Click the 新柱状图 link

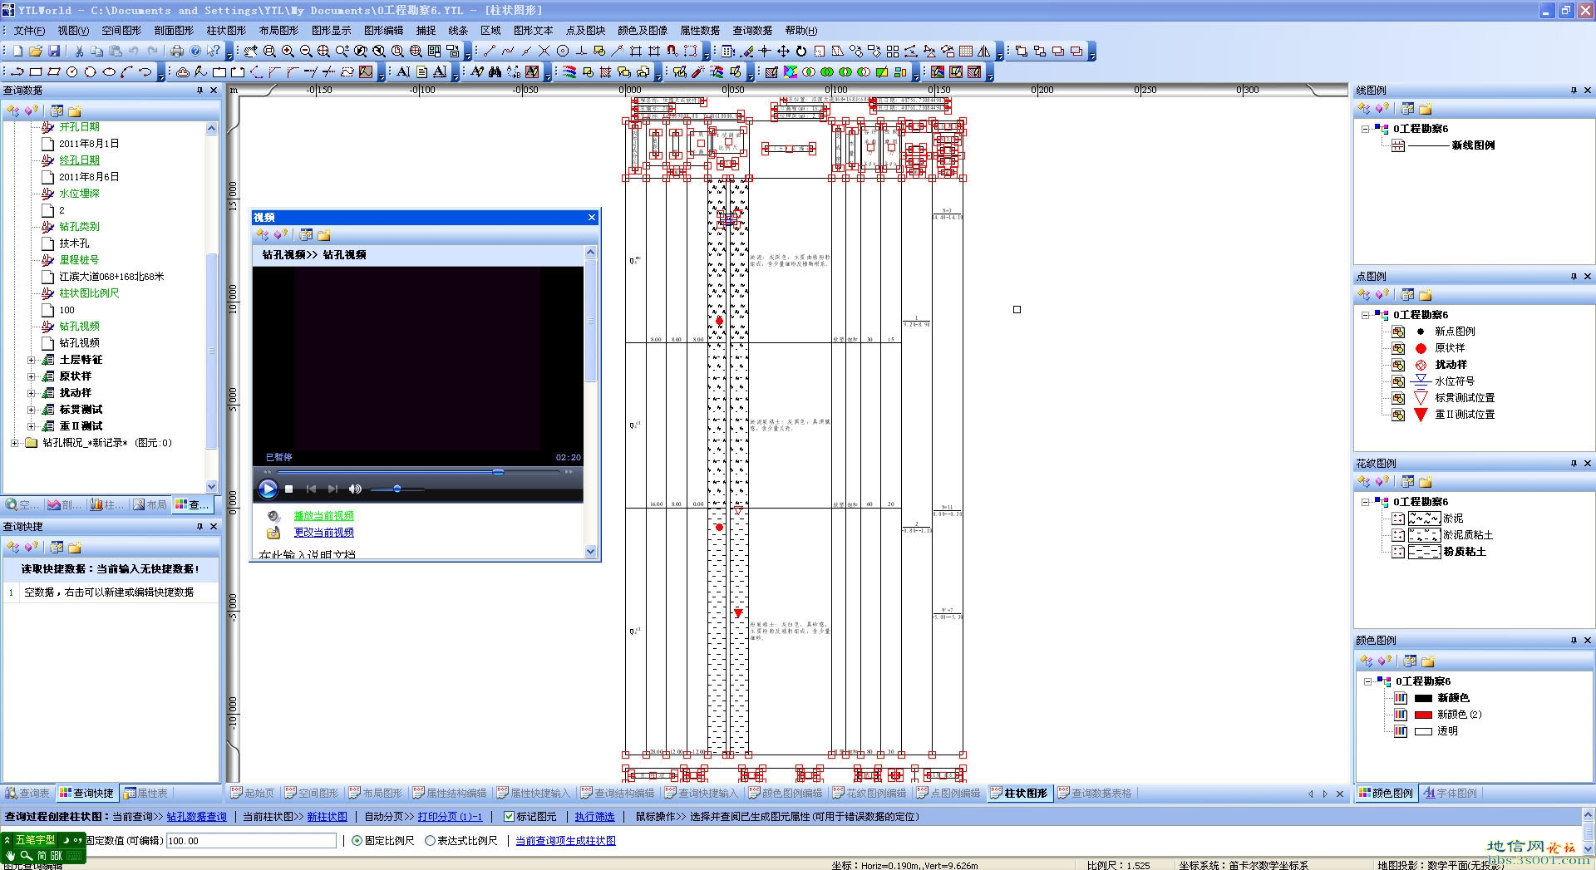tap(327, 817)
